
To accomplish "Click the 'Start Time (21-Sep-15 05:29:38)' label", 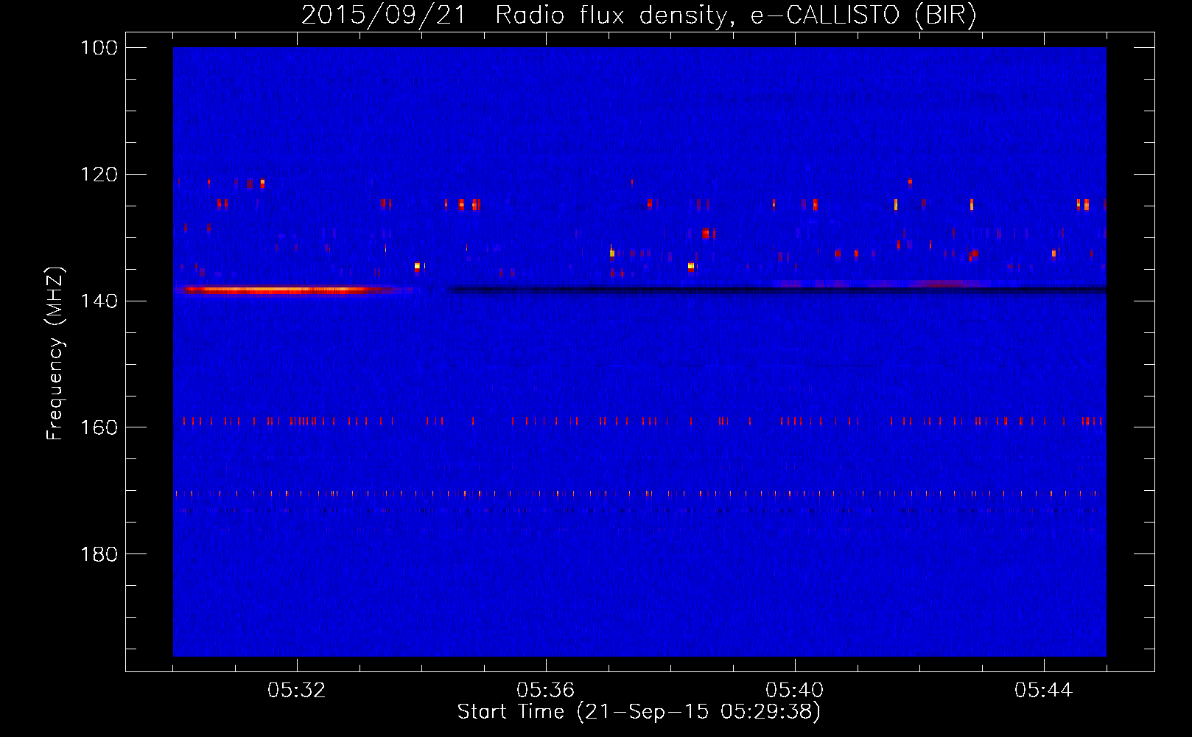I will coord(639,712).
